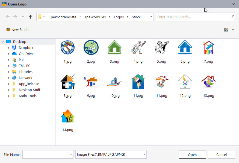Create a New Folder

click(x=18, y=30)
